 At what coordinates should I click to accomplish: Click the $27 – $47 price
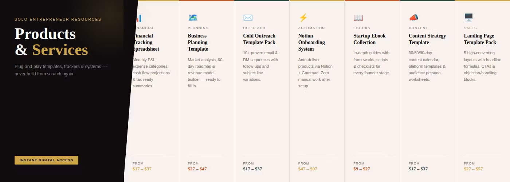[197, 169]
